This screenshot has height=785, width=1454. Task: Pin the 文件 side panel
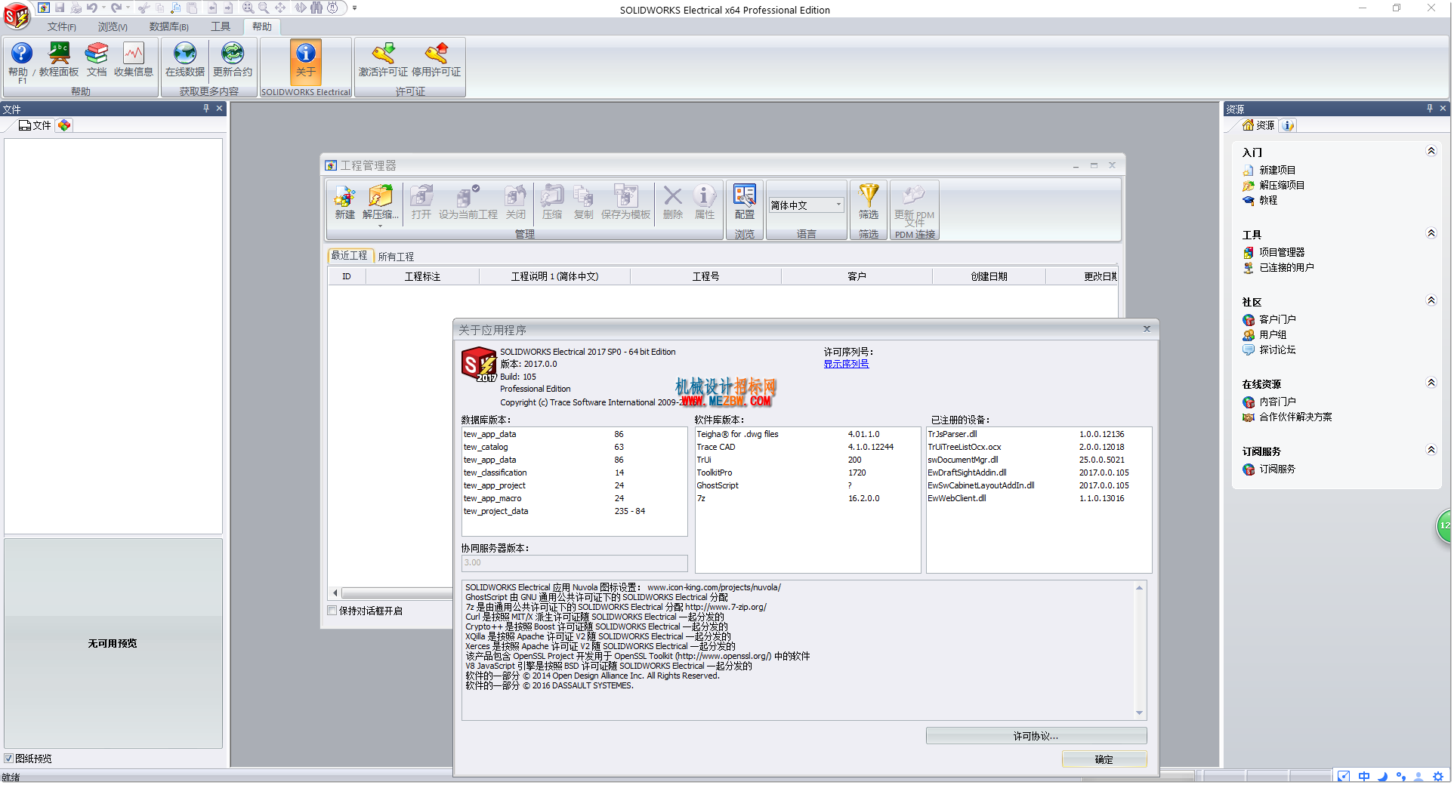206,109
